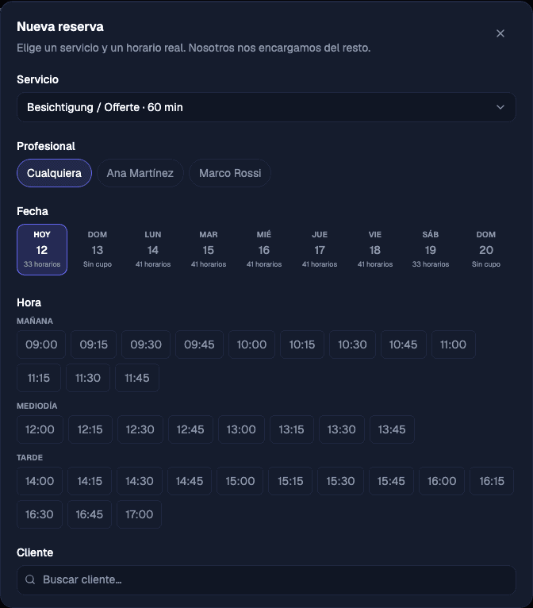Pick the 09:15 time slot
The width and height of the screenshot is (533, 608).
pos(94,344)
